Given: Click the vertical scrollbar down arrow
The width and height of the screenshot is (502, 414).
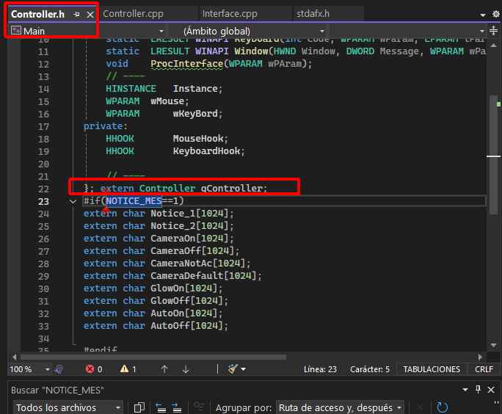Looking at the screenshot, I should (494, 345).
